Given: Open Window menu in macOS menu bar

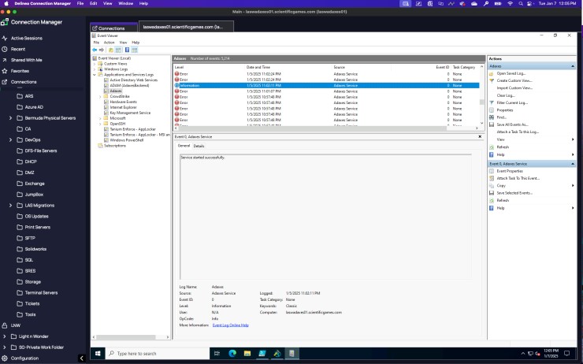Looking at the screenshot, I should coord(126,3).
